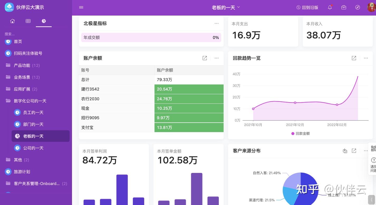Open the help question mark button

click(373, 160)
